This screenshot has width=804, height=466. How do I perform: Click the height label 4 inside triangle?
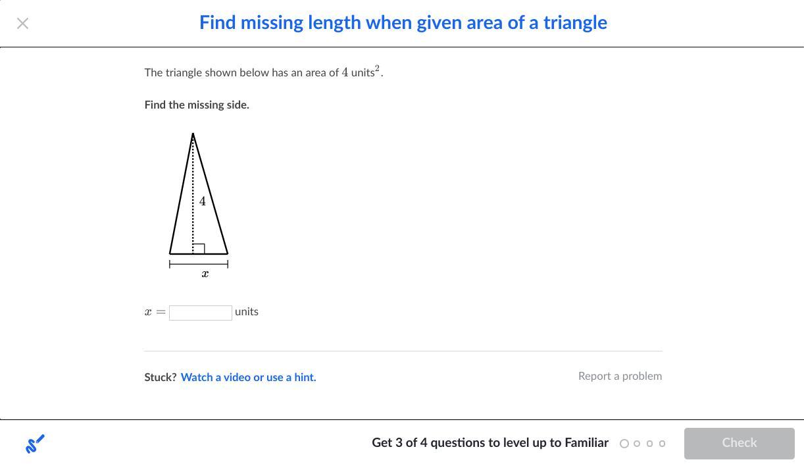pyautogui.click(x=203, y=201)
